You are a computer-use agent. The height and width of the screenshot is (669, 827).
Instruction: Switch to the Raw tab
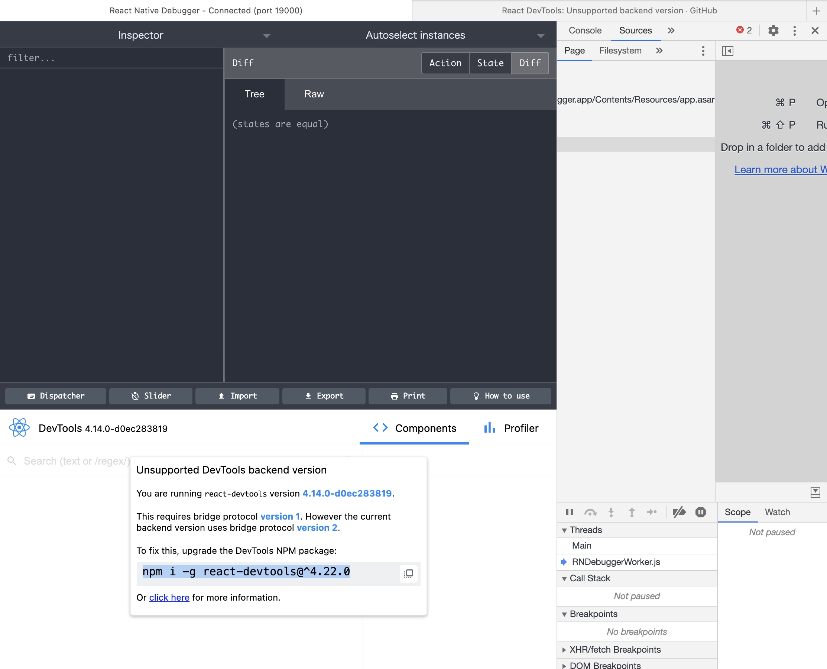click(314, 94)
